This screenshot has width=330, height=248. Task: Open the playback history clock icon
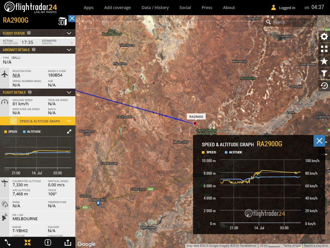point(324,86)
